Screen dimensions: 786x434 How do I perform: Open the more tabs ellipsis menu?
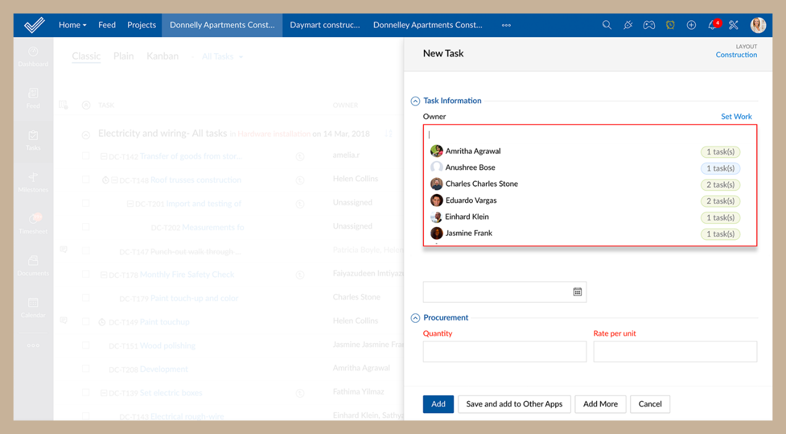pos(506,25)
